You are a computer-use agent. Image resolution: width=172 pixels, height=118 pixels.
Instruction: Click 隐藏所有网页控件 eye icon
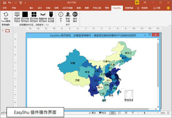coord(42,14)
